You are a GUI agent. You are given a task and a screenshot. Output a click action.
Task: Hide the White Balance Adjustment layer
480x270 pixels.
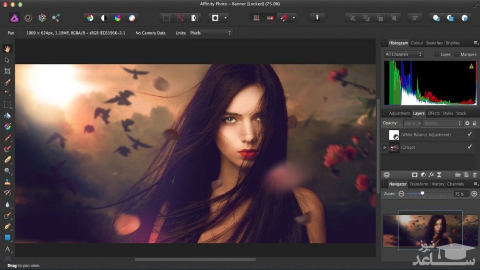(469, 135)
